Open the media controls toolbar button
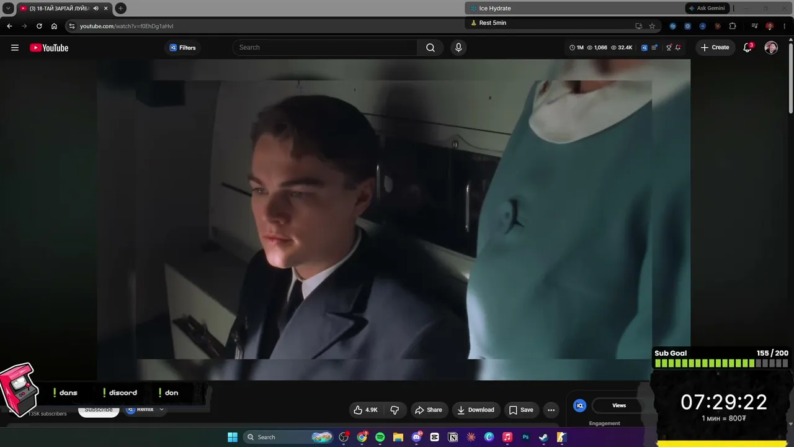 [x=754, y=26]
